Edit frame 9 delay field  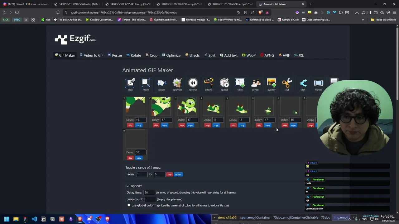[141, 152]
